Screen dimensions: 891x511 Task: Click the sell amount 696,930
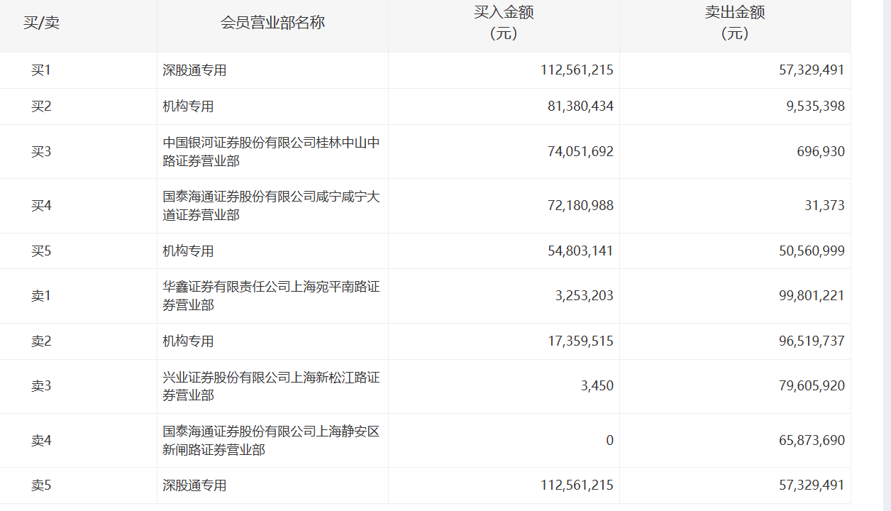[821, 151]
